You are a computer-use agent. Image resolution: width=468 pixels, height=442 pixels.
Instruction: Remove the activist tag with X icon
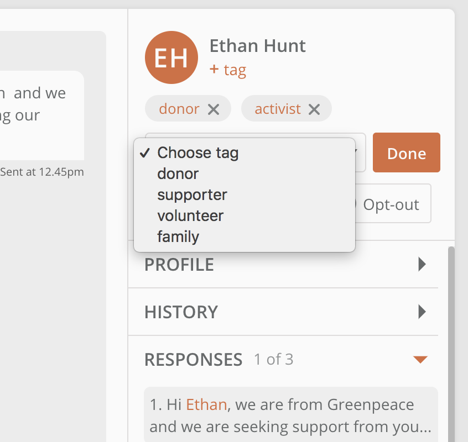(x=314, y=109)
